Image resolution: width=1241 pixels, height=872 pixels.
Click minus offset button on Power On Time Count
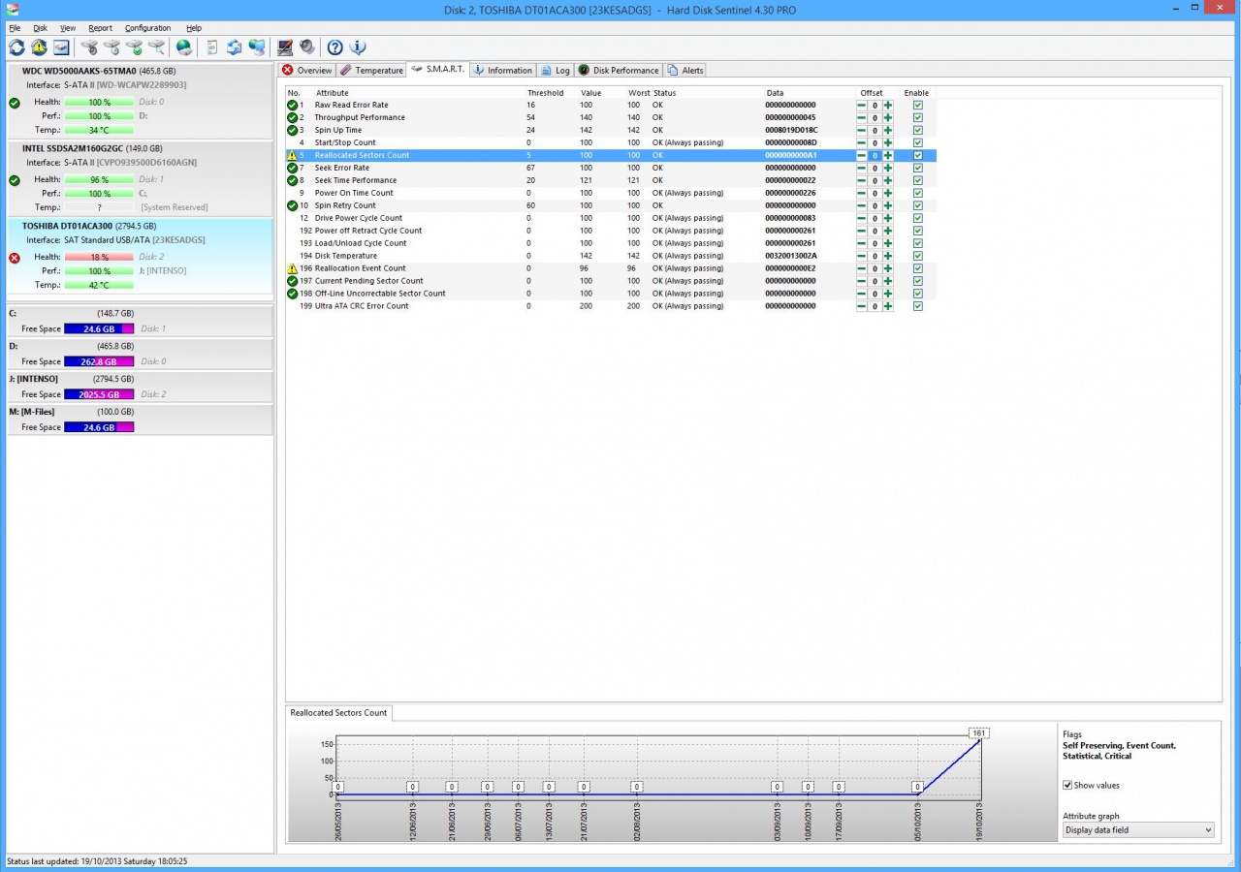click(861, 193)
